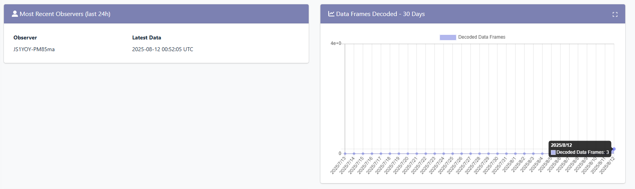The width and height of the screenshot is (635, 189).
Task: Click the raised data point for 2025/8/12
Action: pyautogui.click(x=614, y=149)
